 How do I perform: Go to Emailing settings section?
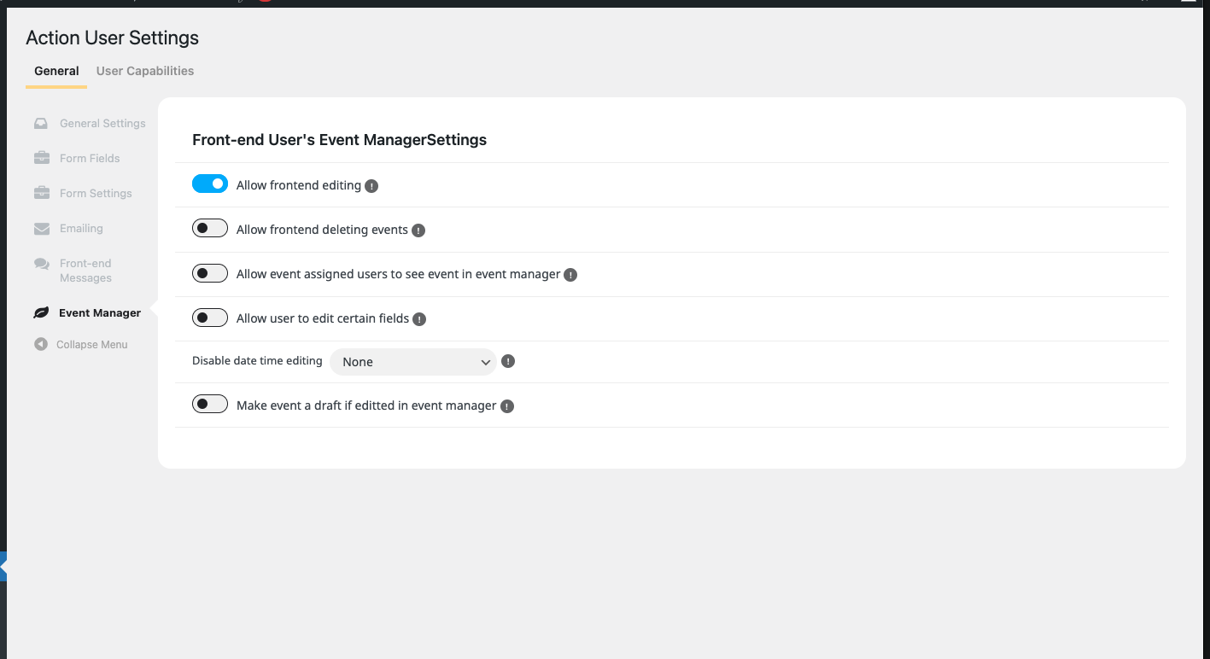click(x=81, y=229)
